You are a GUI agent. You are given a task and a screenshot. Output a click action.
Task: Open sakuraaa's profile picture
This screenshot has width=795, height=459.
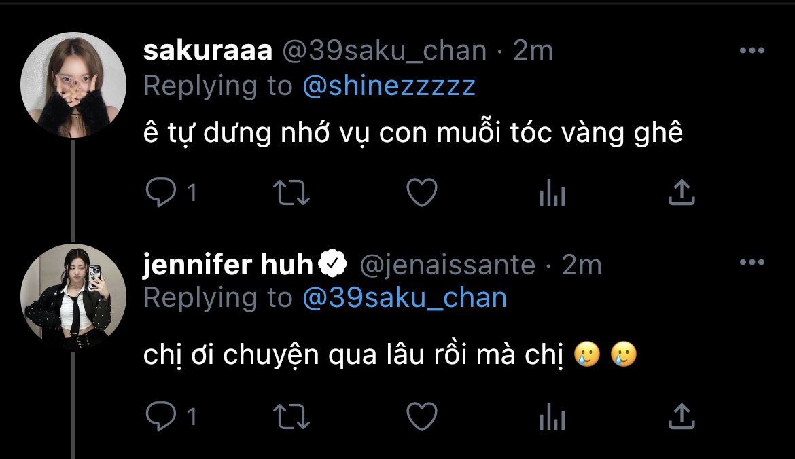click(73, 84)
